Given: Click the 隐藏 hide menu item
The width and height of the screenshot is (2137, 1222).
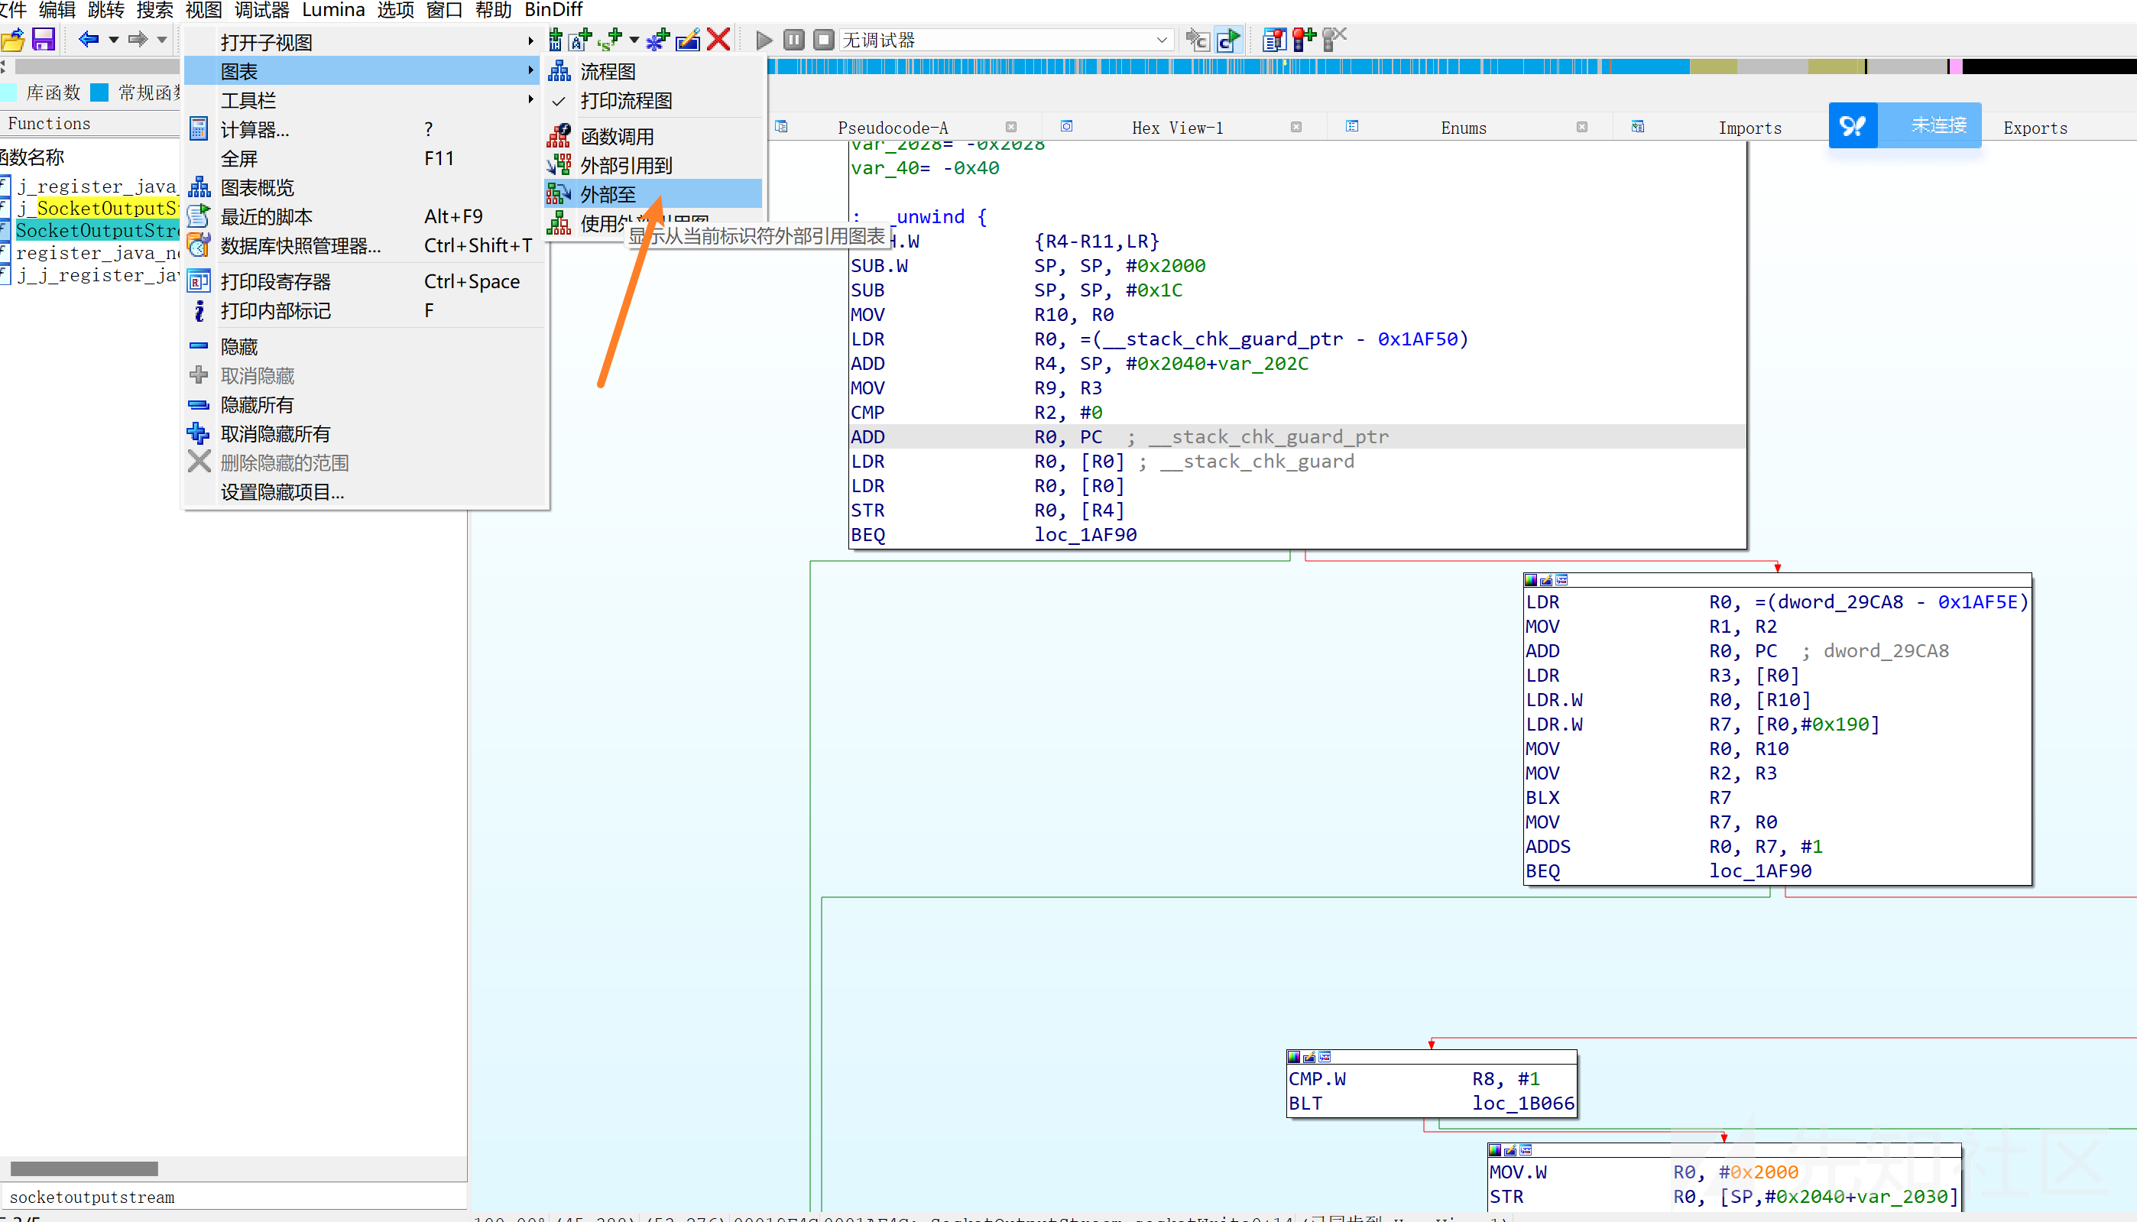Looking at the screenshot, I should (362, 347).
